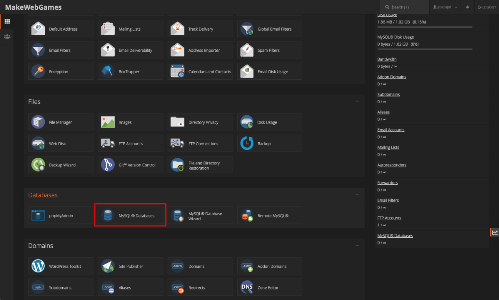499x300 pixels.
Task: Collapse the Databases section
Action: 357,195
